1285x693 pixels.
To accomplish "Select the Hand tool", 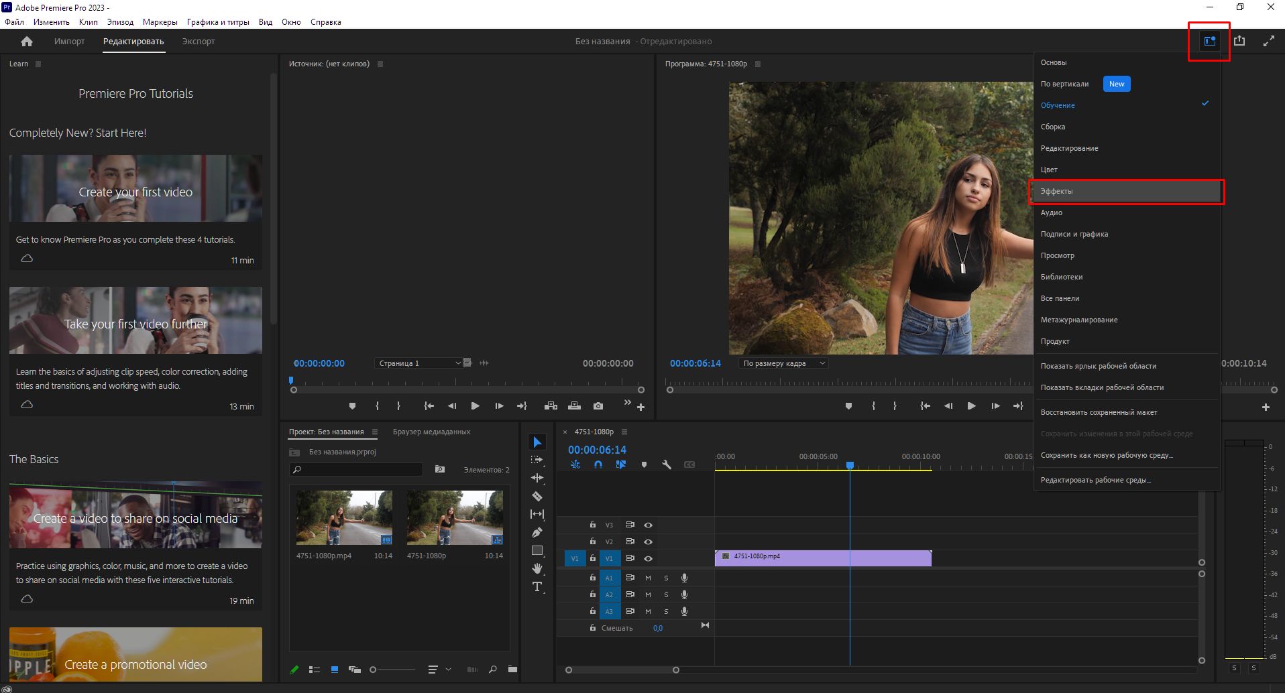I will coord(537,568).
